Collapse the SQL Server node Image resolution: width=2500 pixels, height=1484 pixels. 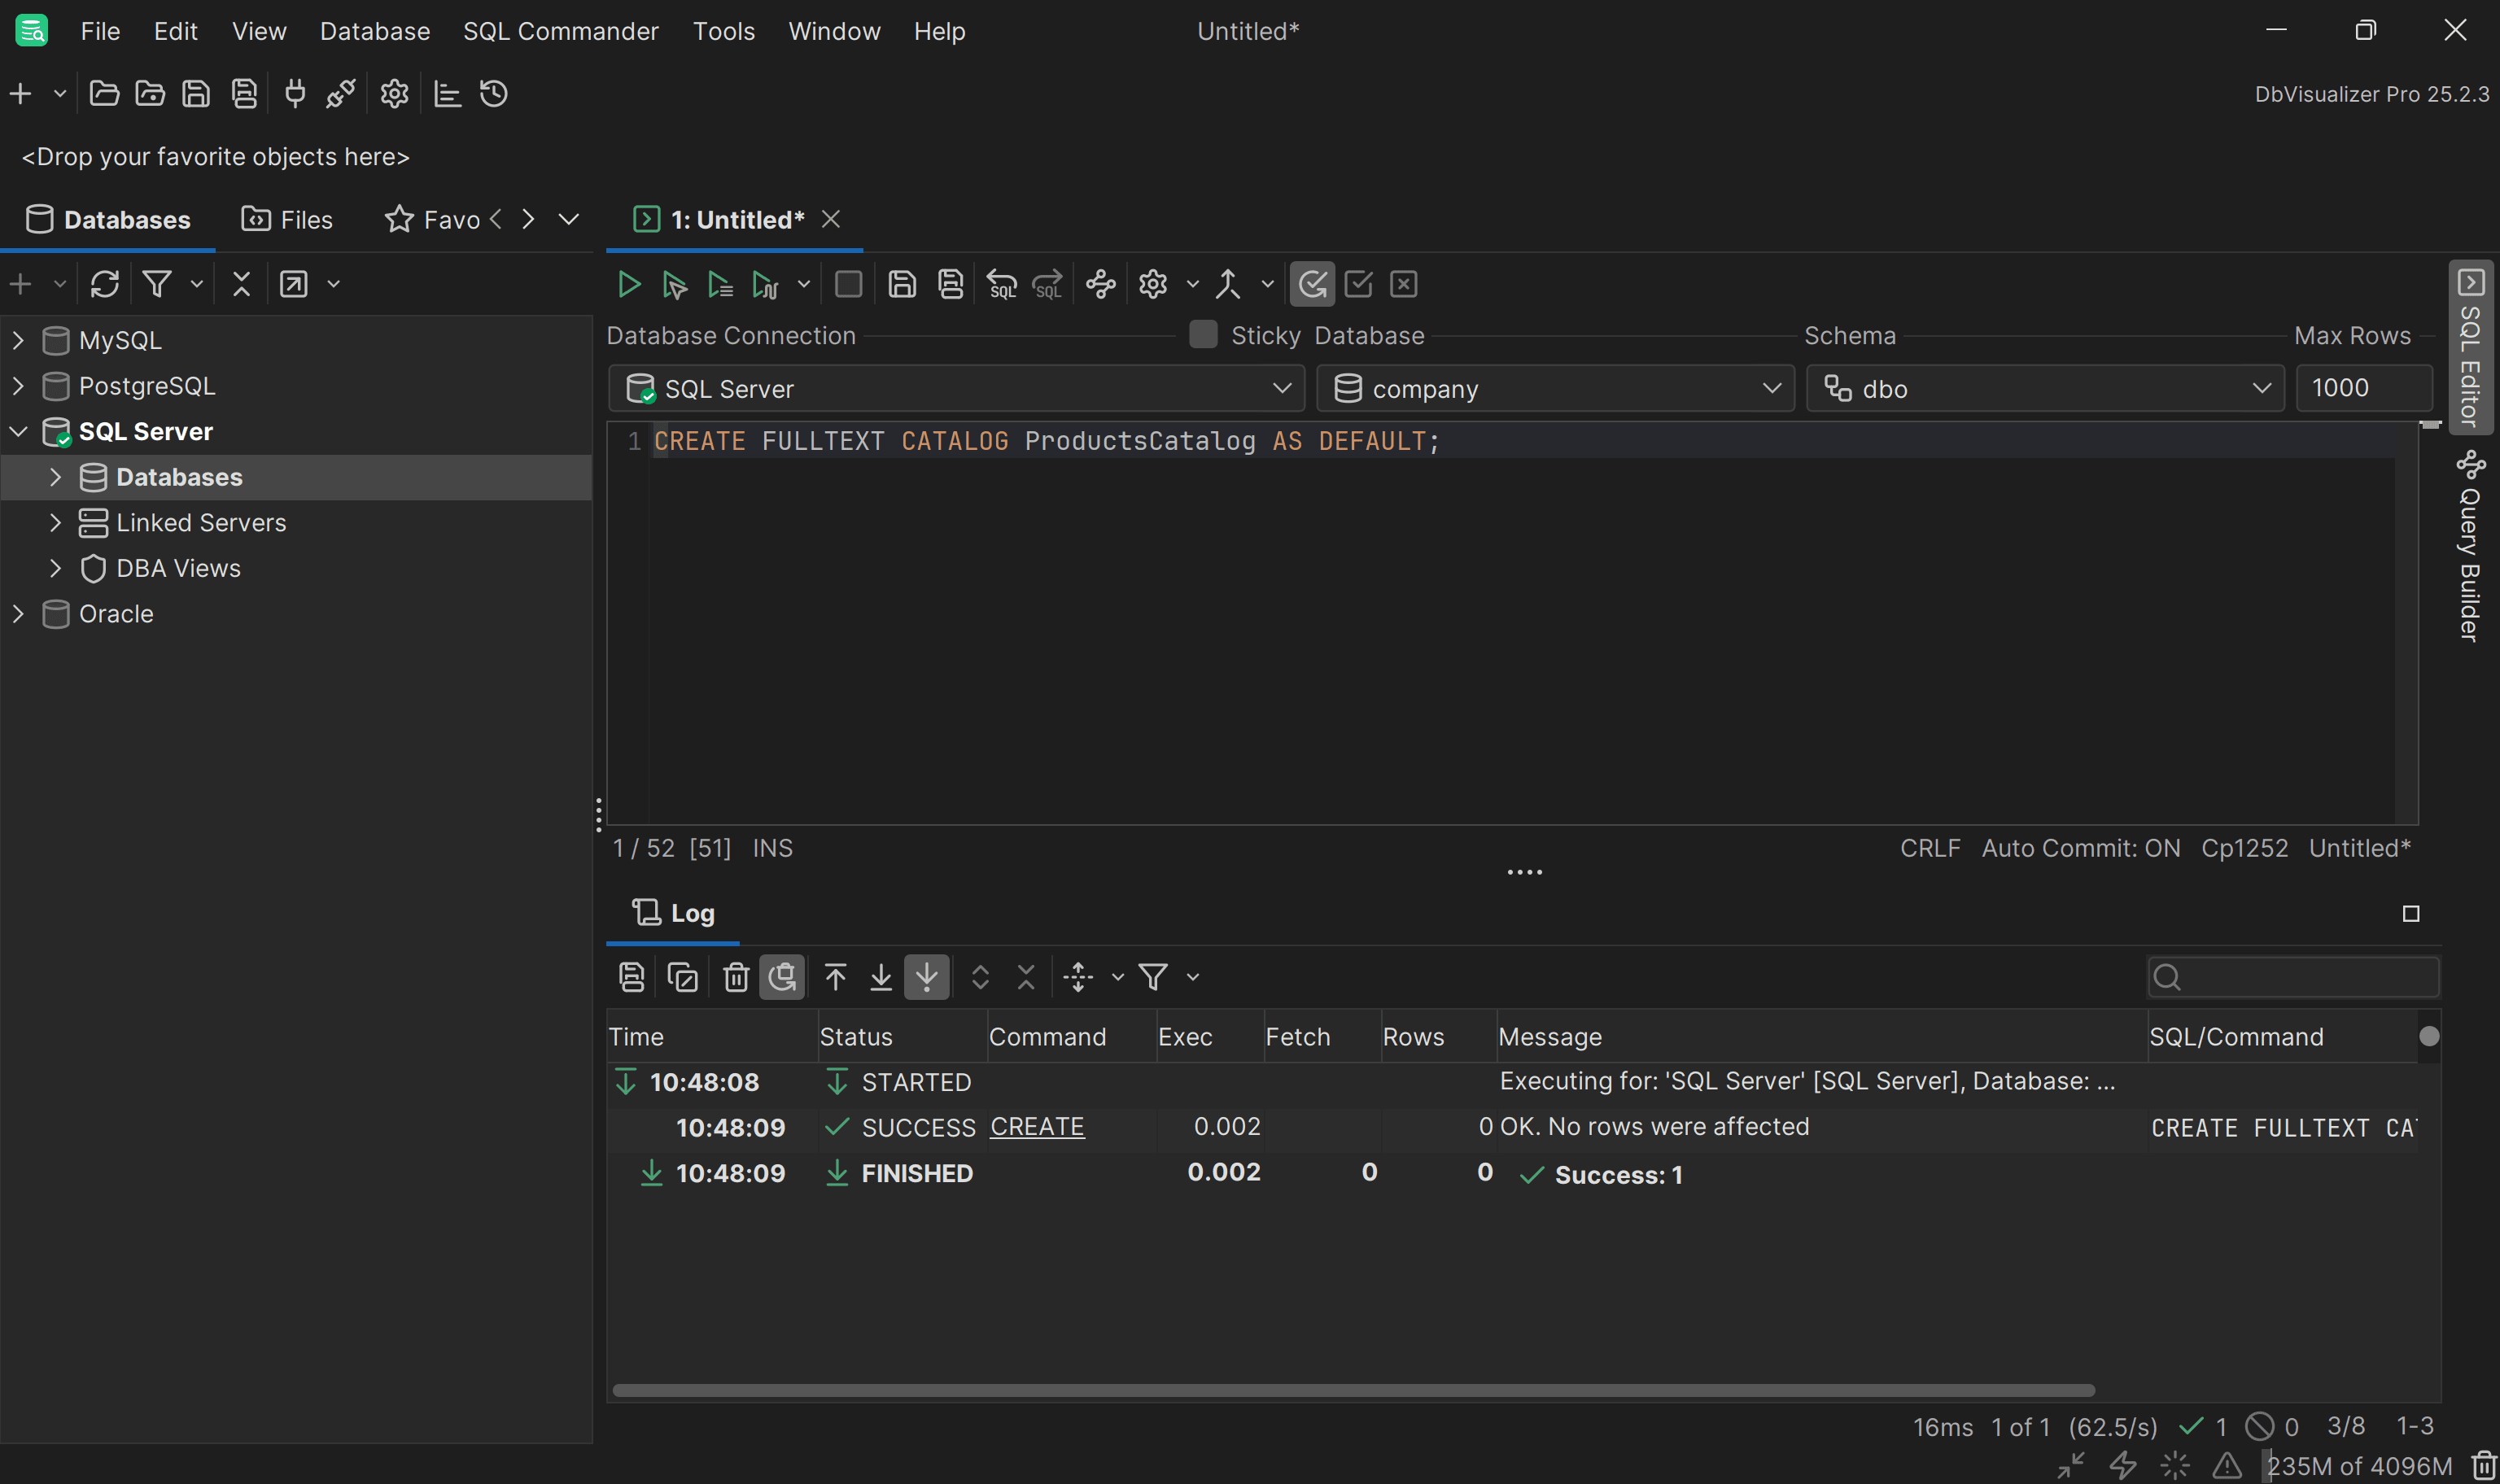(x=18, y=432)
